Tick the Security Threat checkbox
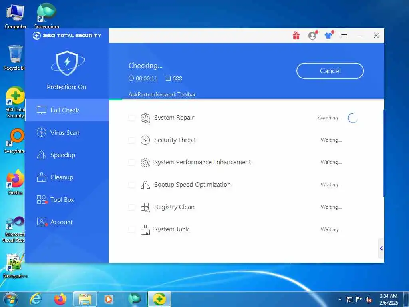This screenshot has width=409, height=307. pyautogui.click(x=131, y=140)
